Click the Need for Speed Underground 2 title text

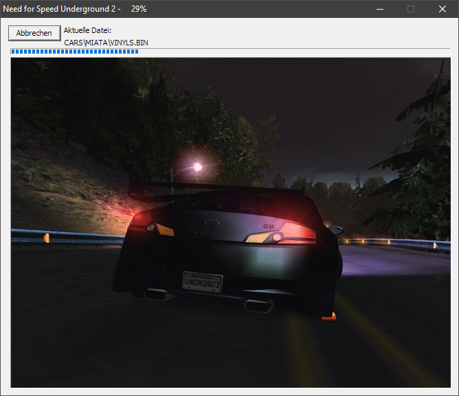click(59, 9)
